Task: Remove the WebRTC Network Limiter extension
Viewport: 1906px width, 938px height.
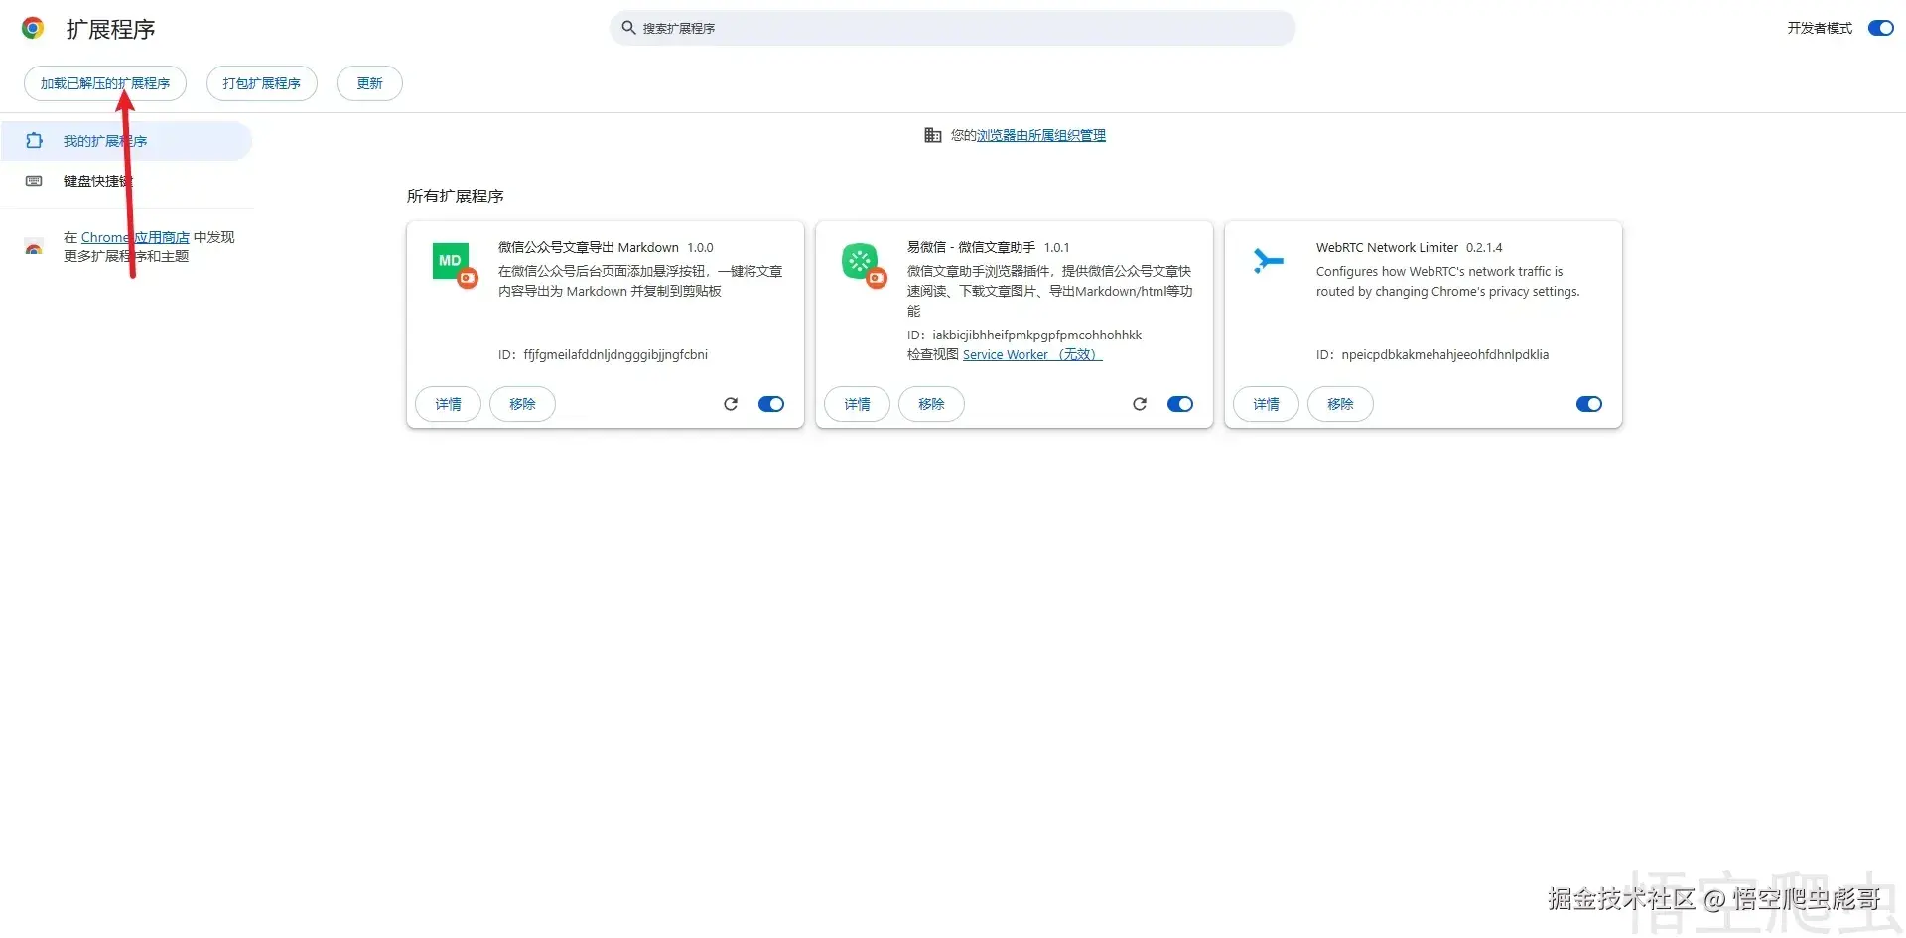Action: (1340, 404)
